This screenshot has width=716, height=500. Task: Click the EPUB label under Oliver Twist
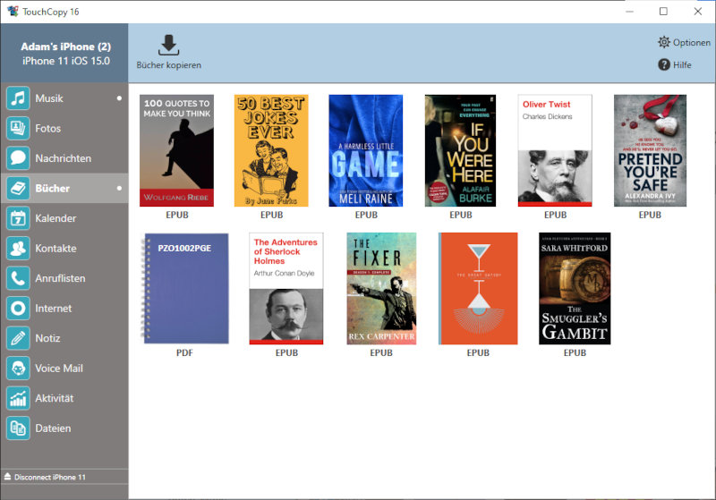click(555, 215)
